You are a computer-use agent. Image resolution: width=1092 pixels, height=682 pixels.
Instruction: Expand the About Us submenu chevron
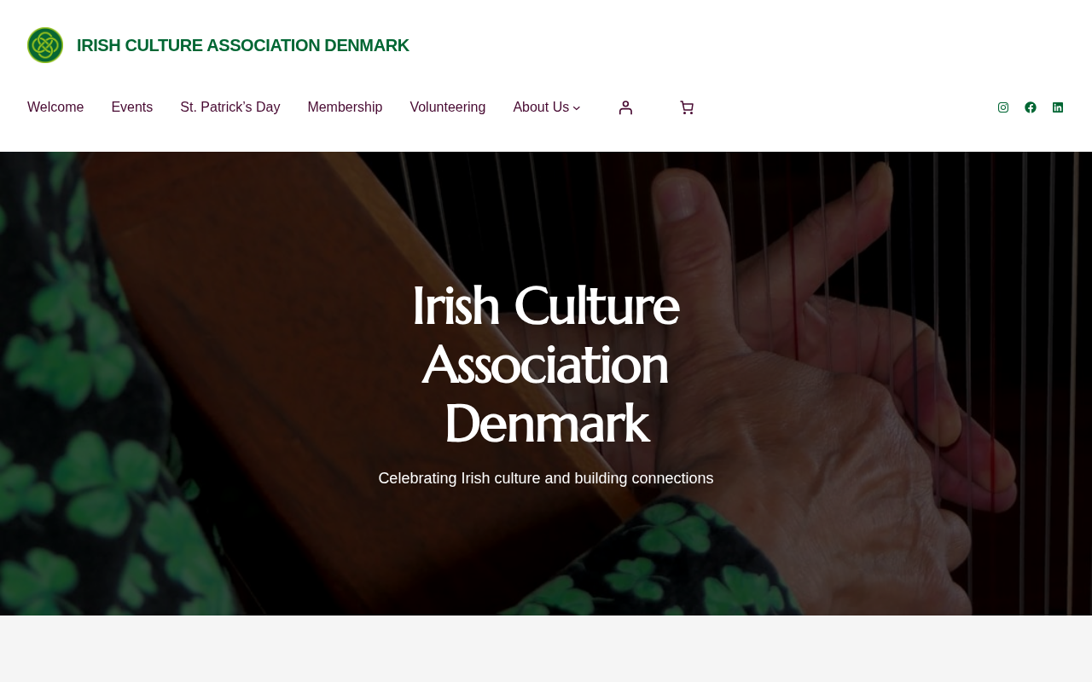(577, 108)
